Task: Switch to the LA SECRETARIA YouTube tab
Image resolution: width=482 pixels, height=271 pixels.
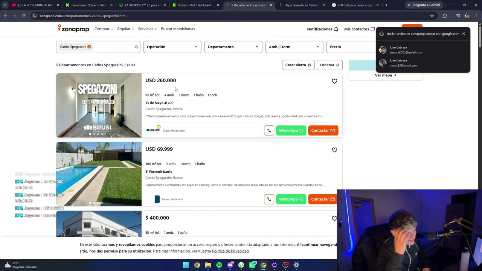Action: [36, 5]
